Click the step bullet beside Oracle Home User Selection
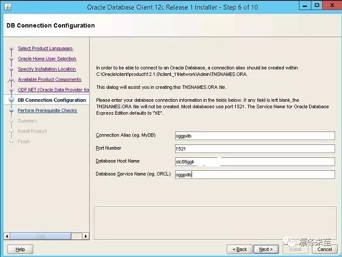The image size is (342, 257). point(11,59)
